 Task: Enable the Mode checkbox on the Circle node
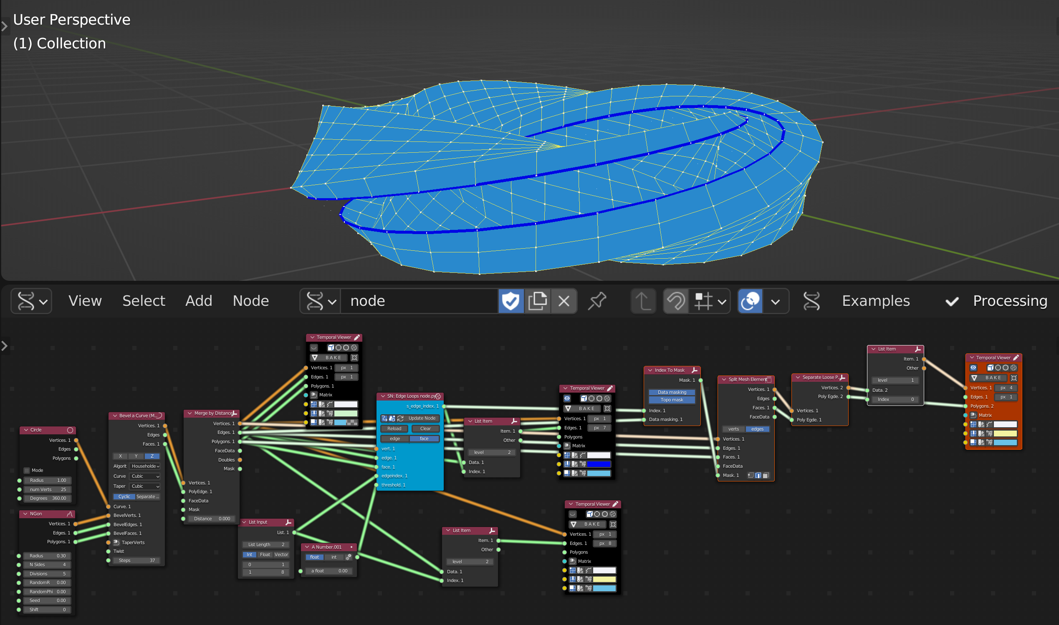(x=27, y=470)
